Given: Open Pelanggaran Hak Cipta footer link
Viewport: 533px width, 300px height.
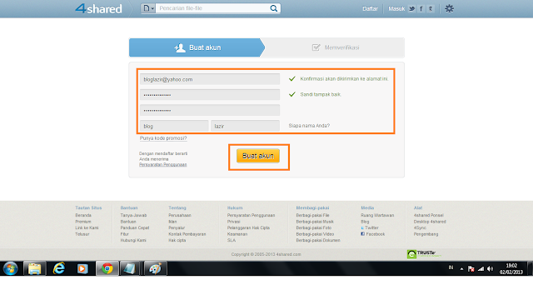Looking at the screenshot, I should click(248, 227).
